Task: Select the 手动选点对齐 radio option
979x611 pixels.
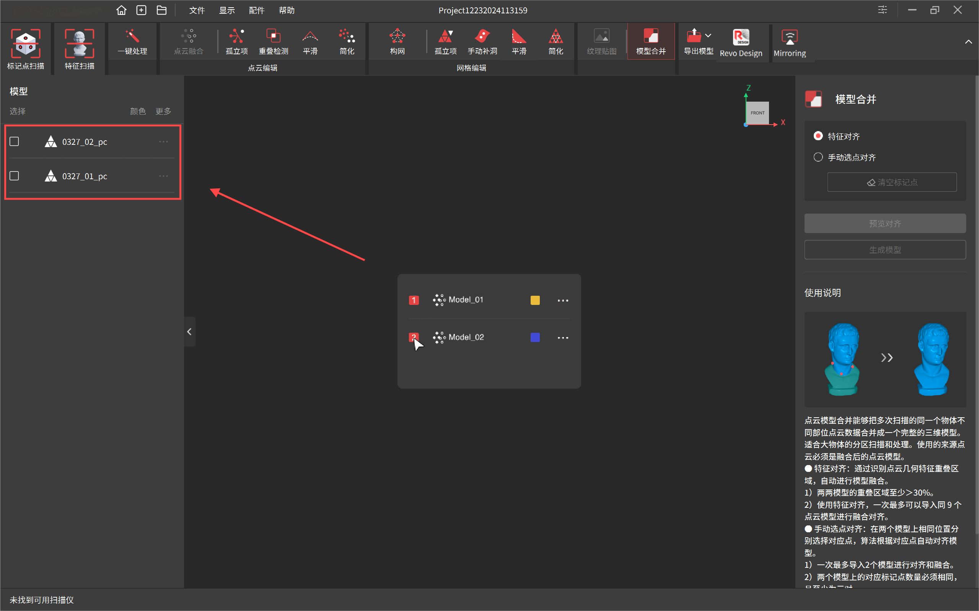Action: tap(818, 157)
